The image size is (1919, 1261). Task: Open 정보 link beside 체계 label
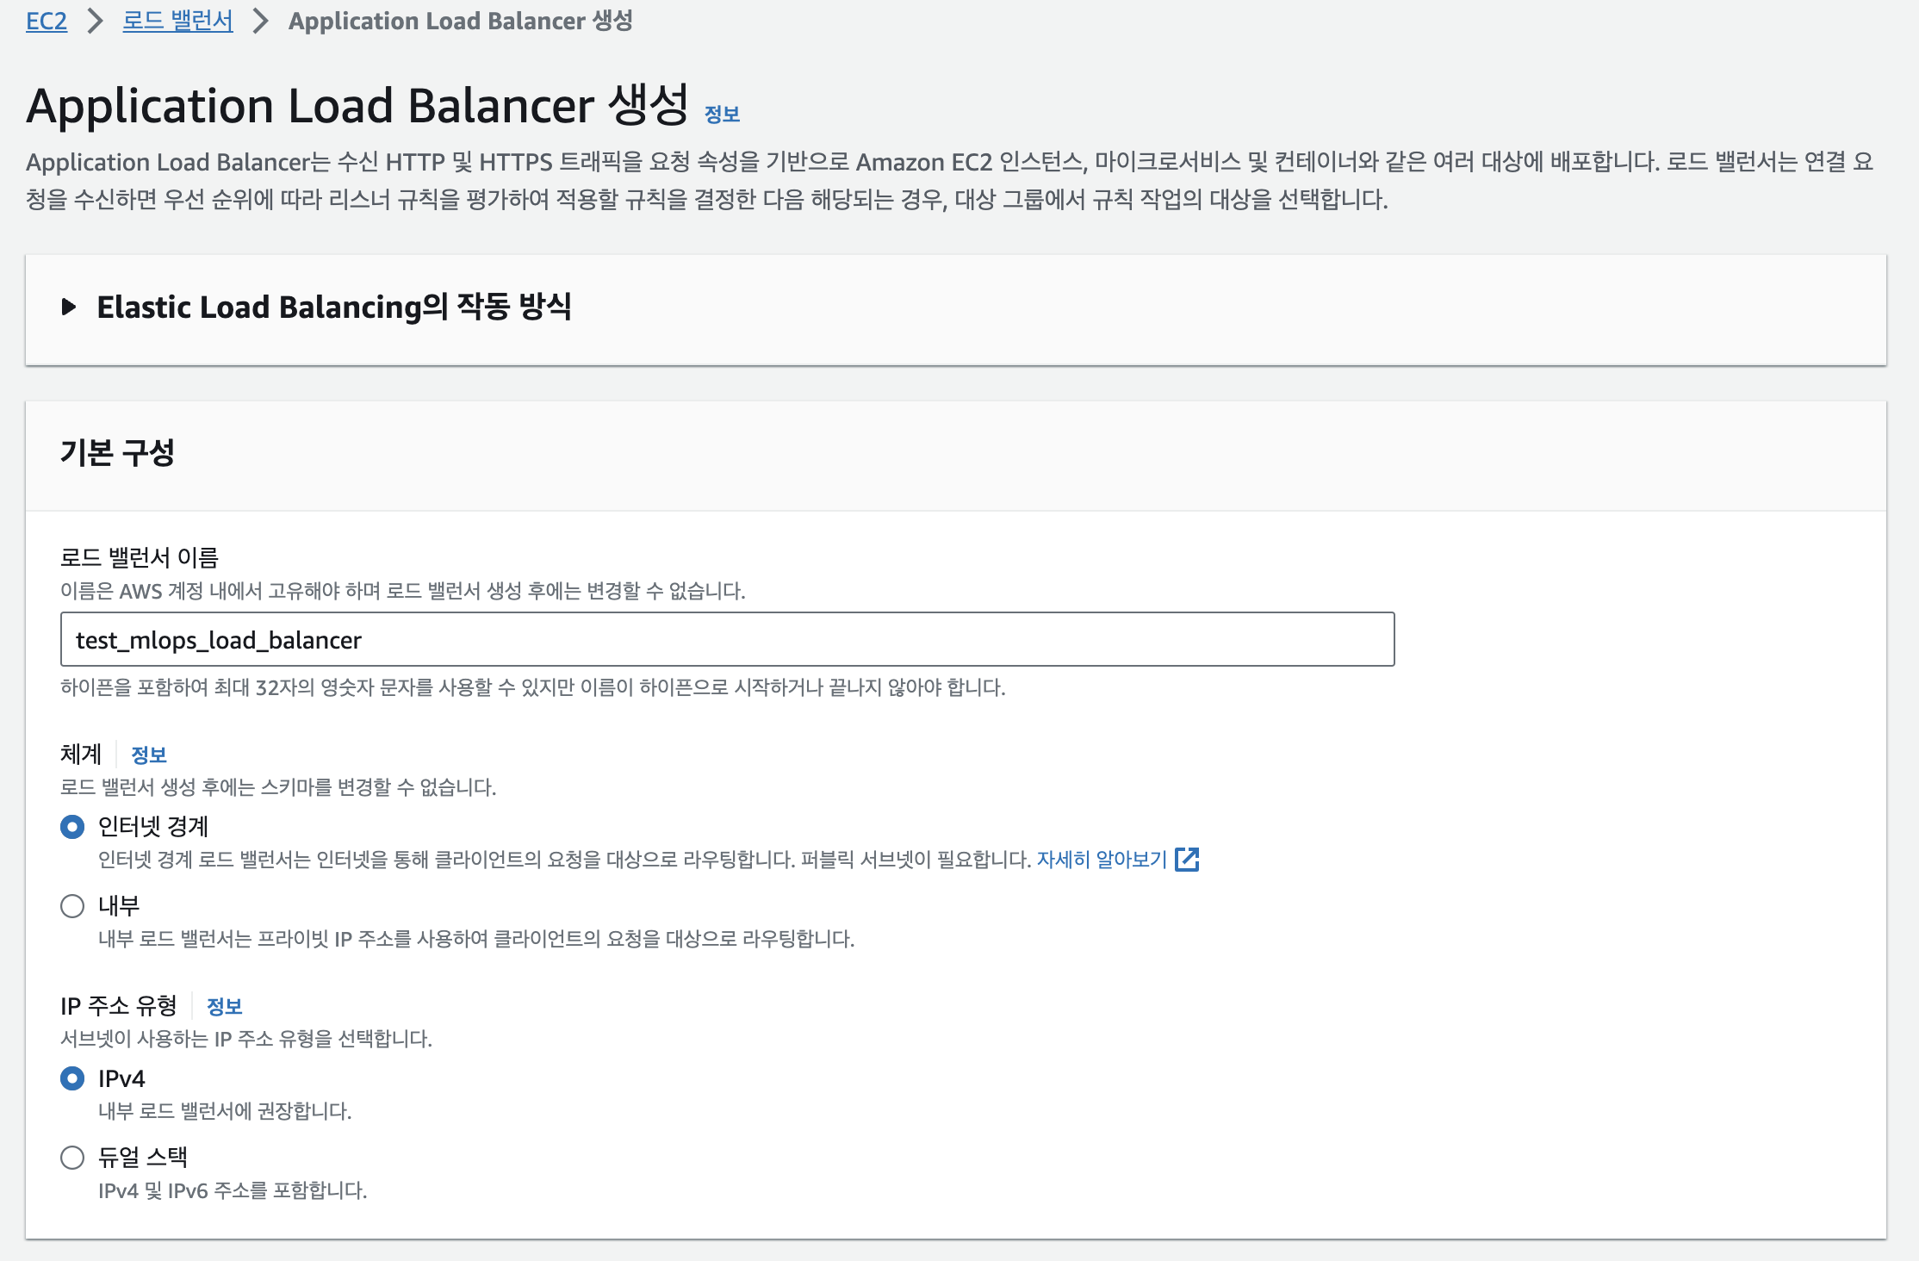click(x=148, y=755)
